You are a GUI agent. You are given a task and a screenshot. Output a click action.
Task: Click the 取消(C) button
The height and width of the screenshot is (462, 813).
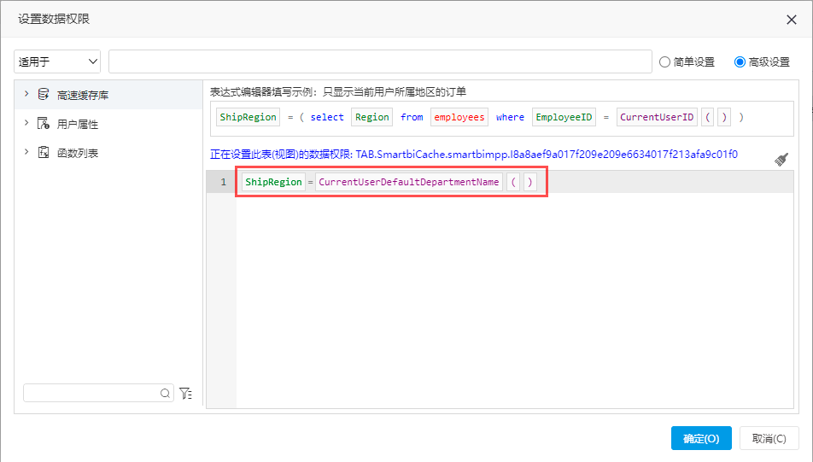(x=769, y=438)
